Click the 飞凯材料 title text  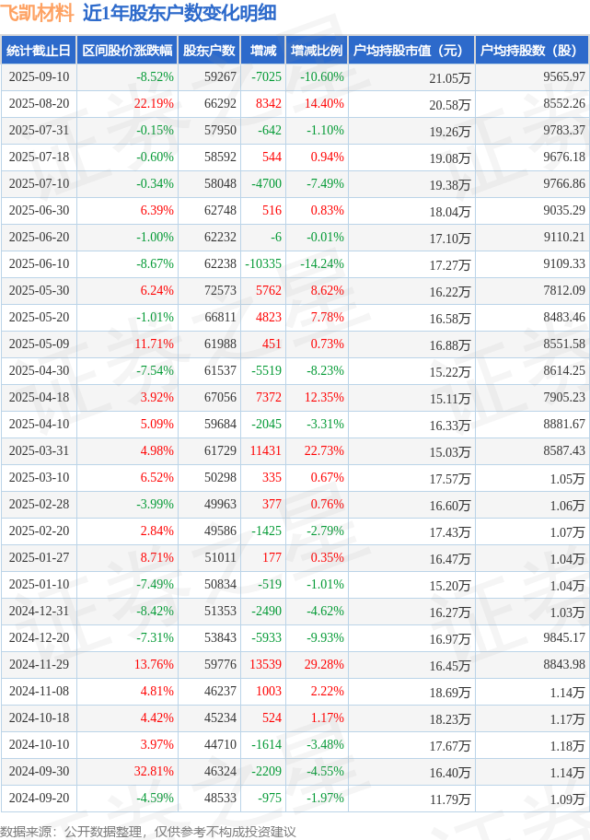click(37, 12)
